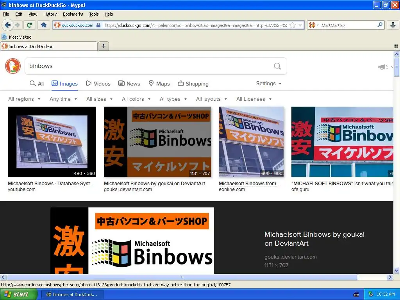Open the View menu
The width and height of the screenshot is (400, 300).
33,14
